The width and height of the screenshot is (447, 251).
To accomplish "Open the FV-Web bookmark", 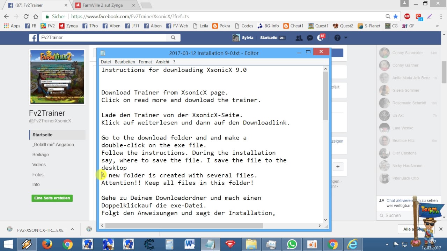I will pyautogui.click(x=177, y=26).
